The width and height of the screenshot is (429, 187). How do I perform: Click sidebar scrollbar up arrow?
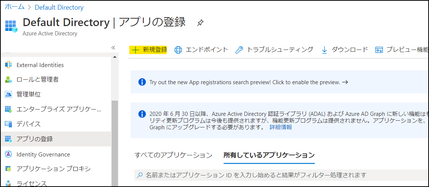[115, 57]
